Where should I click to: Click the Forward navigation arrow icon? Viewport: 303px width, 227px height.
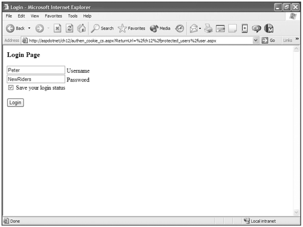coord(40,29)
